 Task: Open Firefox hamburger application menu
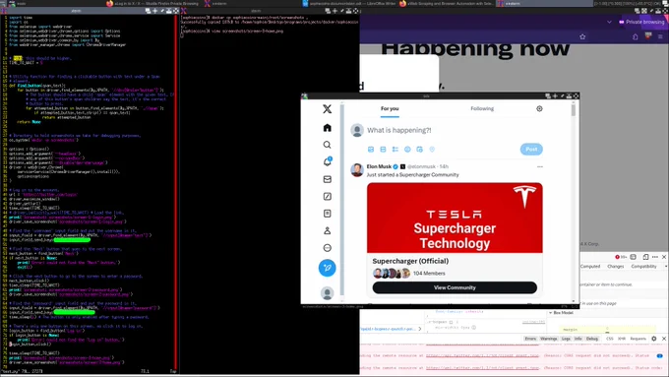click(660, 36)
